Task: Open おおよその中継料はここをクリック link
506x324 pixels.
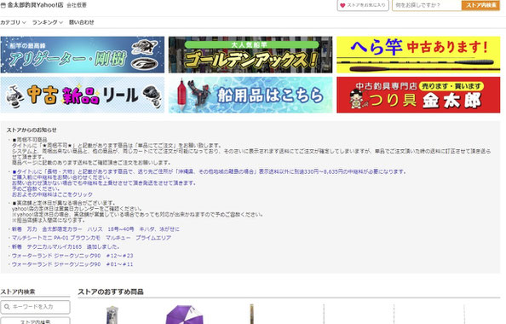Action: point(52,194)
